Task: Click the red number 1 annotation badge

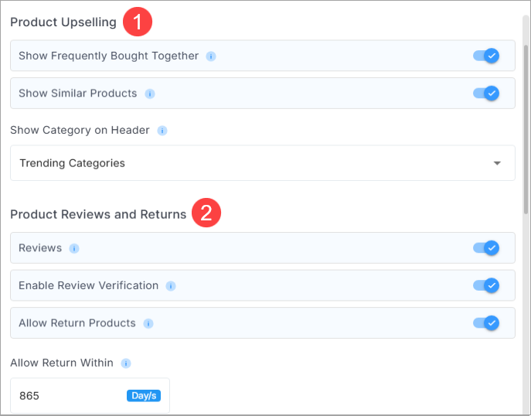Action: pyautogui.click(x=138, y=22)
